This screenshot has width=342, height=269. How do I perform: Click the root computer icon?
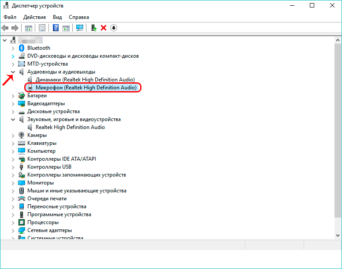(13, 40)
